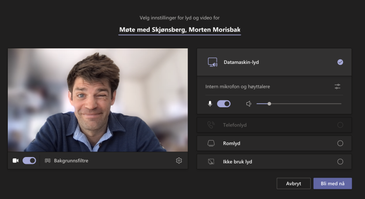Screen dimensions: 365x199
Task: Open audio device adjustment sliders icon
Action: [338, 86]
